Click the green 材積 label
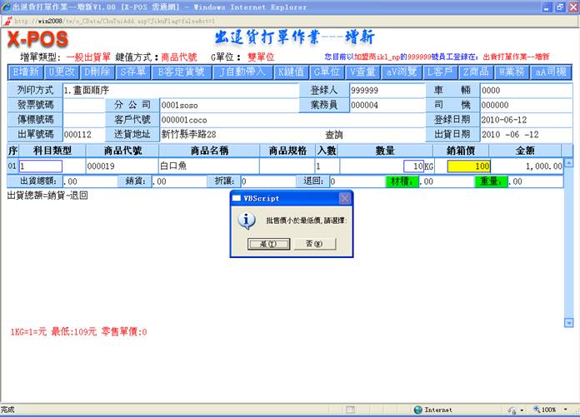The height and width of the screenshot is (417, 580). pyautogui.click(x=401, y=181)
